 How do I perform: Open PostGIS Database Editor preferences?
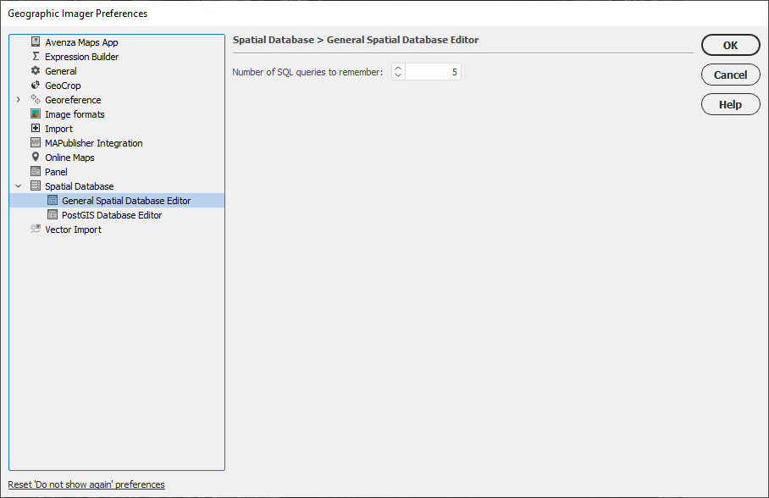(x=112, y=215)
